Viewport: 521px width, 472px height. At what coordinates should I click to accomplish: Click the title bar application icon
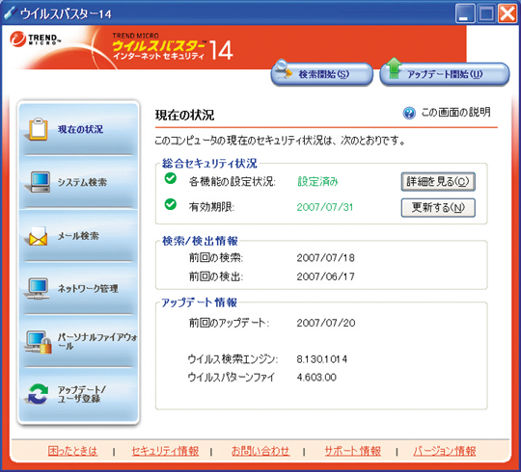tap(10, 13)
